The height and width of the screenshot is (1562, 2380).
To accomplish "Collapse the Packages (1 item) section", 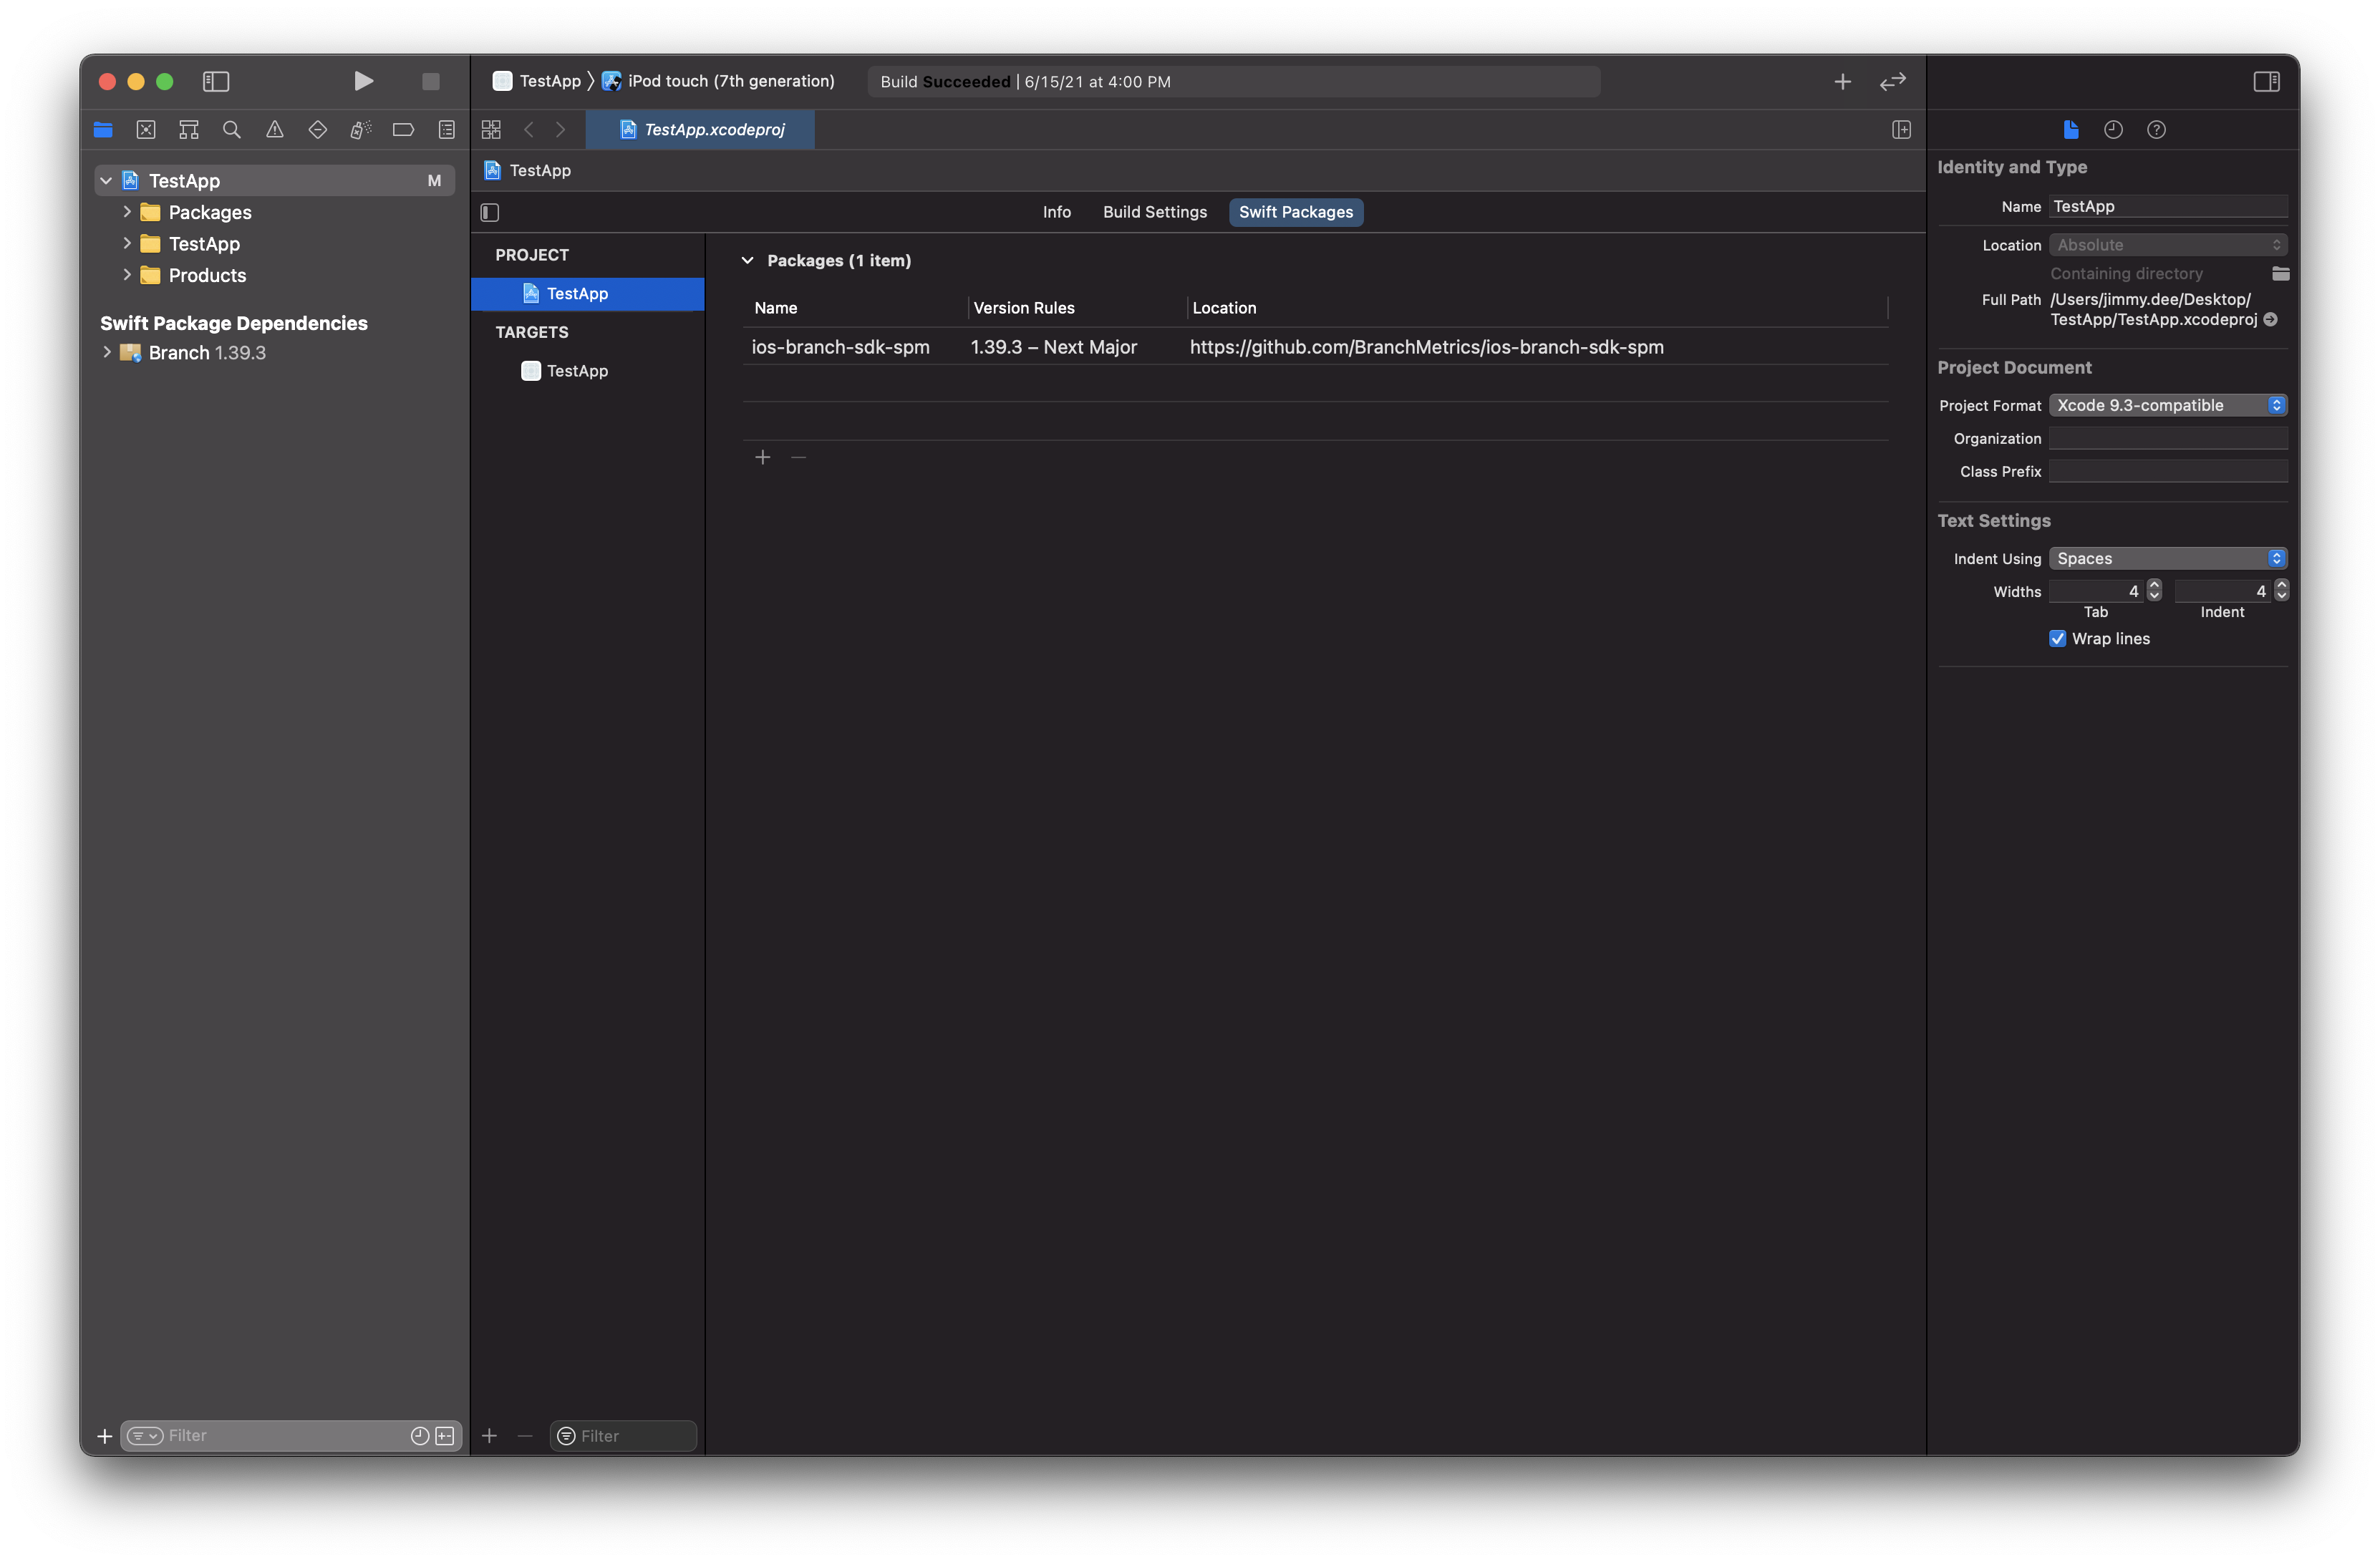I will pos(747,260).
